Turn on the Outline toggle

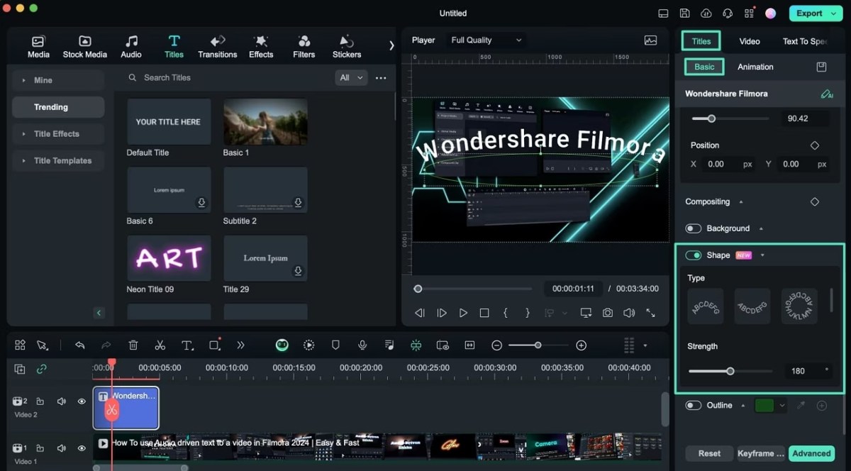693,406
